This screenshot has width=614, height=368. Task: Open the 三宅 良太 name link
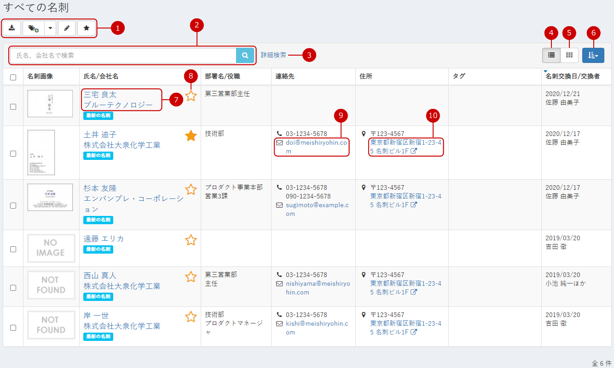pyautogui.click(x=100, y=95)
